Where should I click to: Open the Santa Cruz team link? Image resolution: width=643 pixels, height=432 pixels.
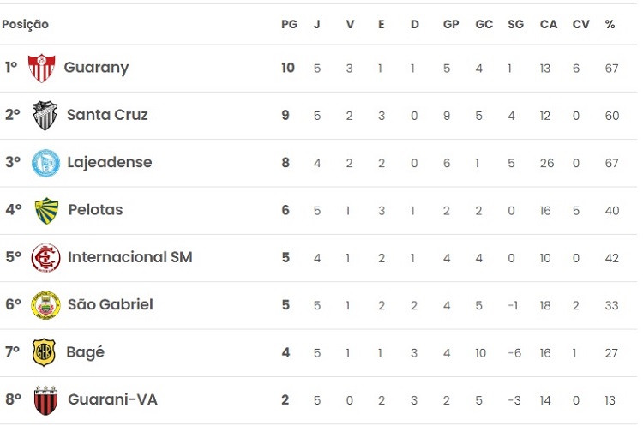point(107,115)
